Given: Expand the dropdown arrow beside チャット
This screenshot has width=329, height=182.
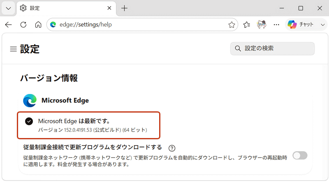Looking at the screenshot, I should tap(323, 25).
